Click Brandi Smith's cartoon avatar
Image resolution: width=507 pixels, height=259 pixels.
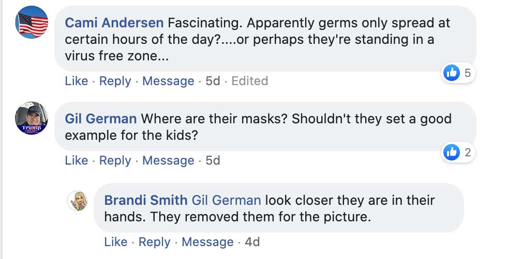click(x=78, y=201)
